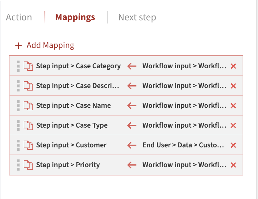Switch to the Next step tab
This screenshot has width=258, height=199.
[x=137, y=17]
